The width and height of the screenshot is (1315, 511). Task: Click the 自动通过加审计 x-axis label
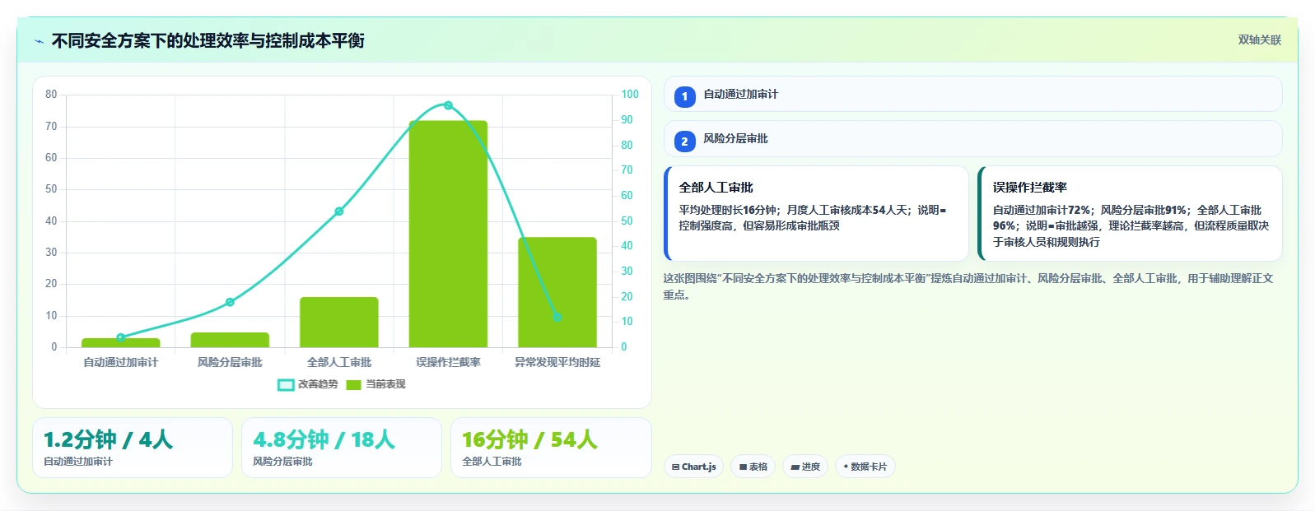click(121, 362)
